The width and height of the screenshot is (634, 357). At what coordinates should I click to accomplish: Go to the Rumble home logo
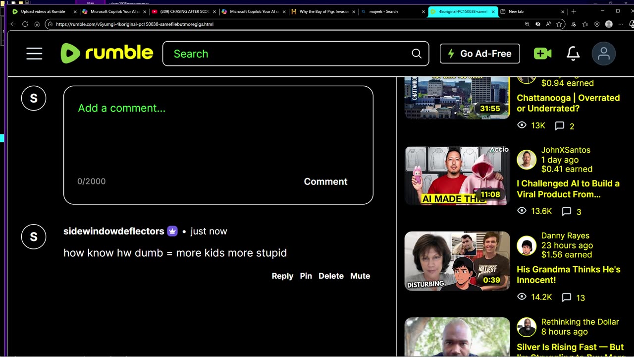tap(107, 54)
